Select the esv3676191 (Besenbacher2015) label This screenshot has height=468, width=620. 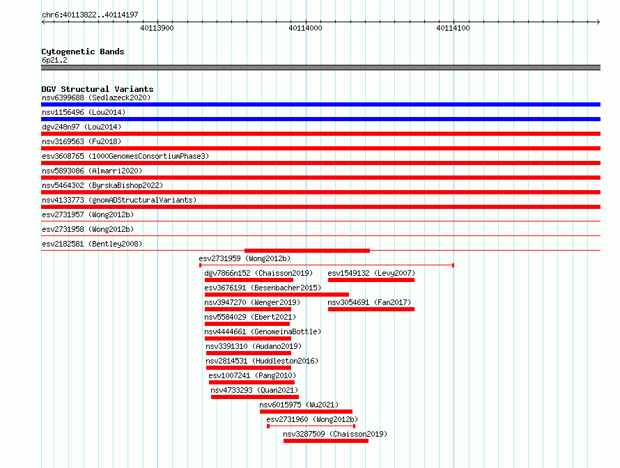coord(263,288)
